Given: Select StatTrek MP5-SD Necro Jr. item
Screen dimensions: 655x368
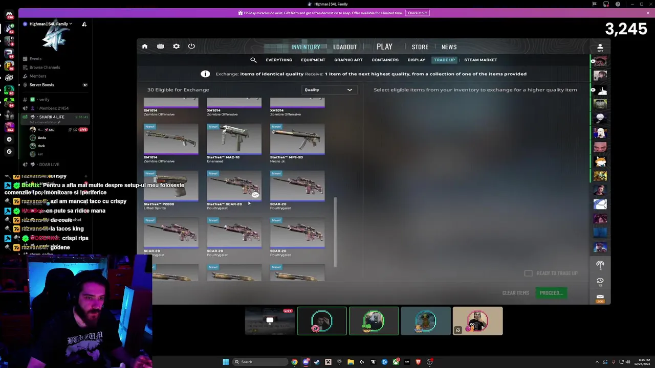Looking at the screenshot, I should [297, 144].
